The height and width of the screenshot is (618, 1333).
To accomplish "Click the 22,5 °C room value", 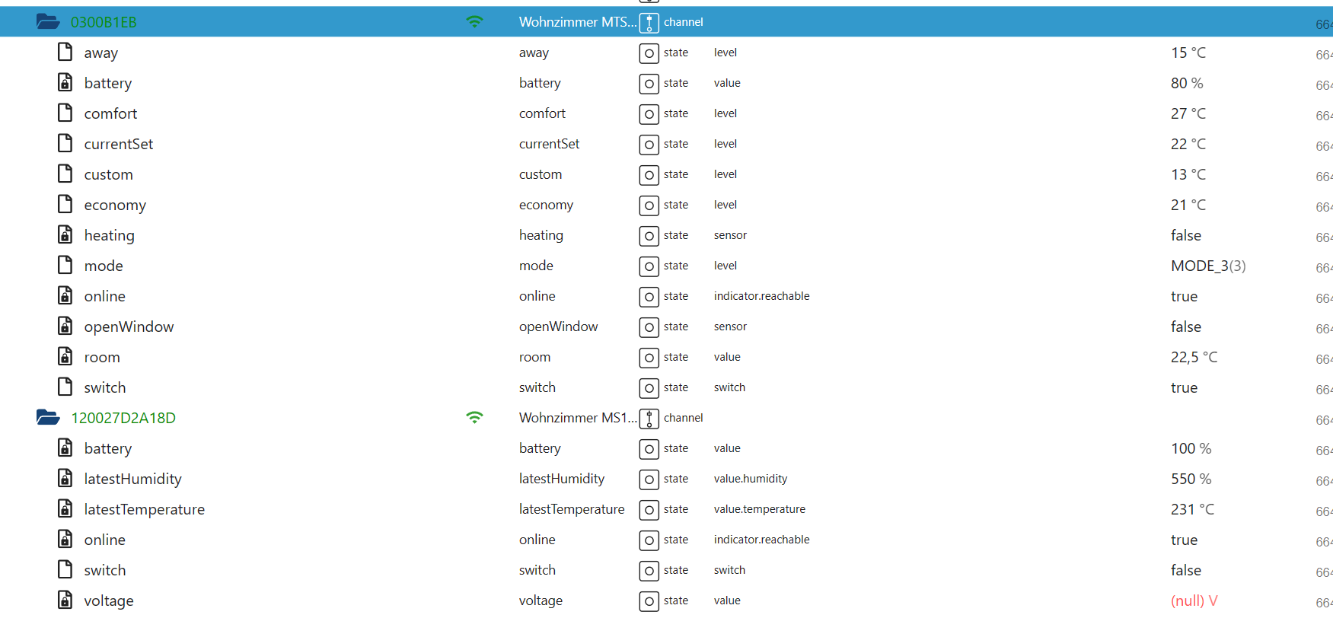I will [1194, 357].
